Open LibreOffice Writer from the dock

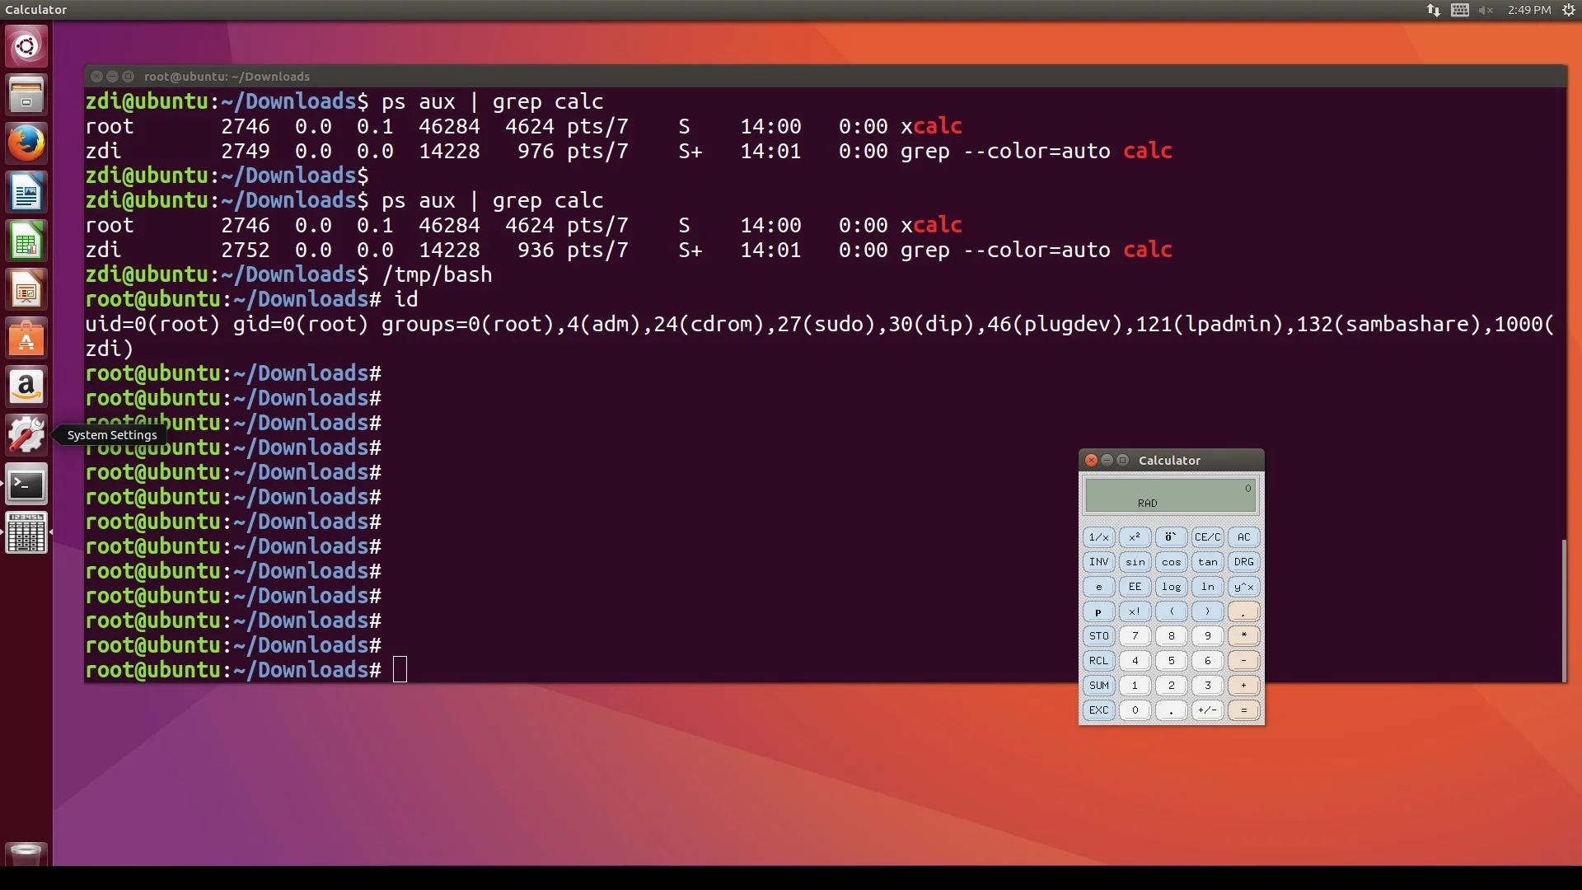click(x=26, y=193)
